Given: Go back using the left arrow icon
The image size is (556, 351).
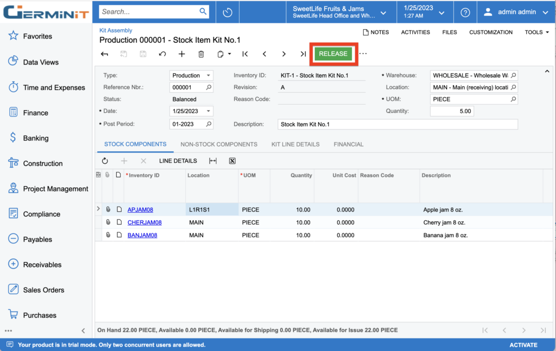Looking at the screenshot, I should pos(105,54).
